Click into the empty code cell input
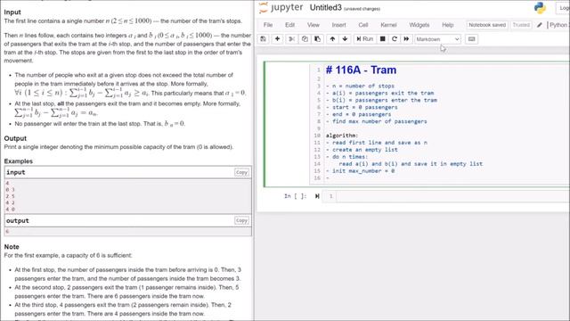 [x=452, y=196]
